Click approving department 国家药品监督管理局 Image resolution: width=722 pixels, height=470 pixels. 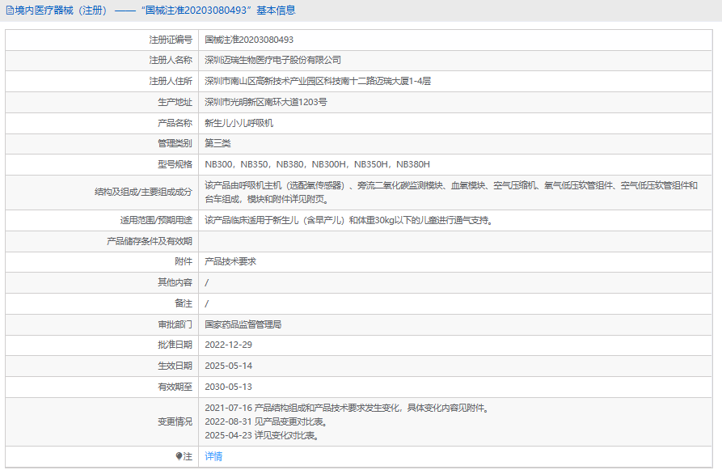[x=243, y=324]
